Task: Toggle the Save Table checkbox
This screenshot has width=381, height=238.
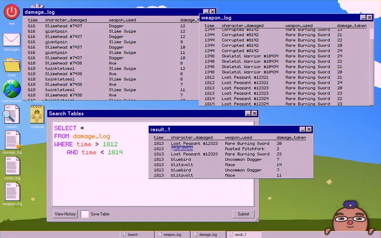Action: tap(85, 214)
